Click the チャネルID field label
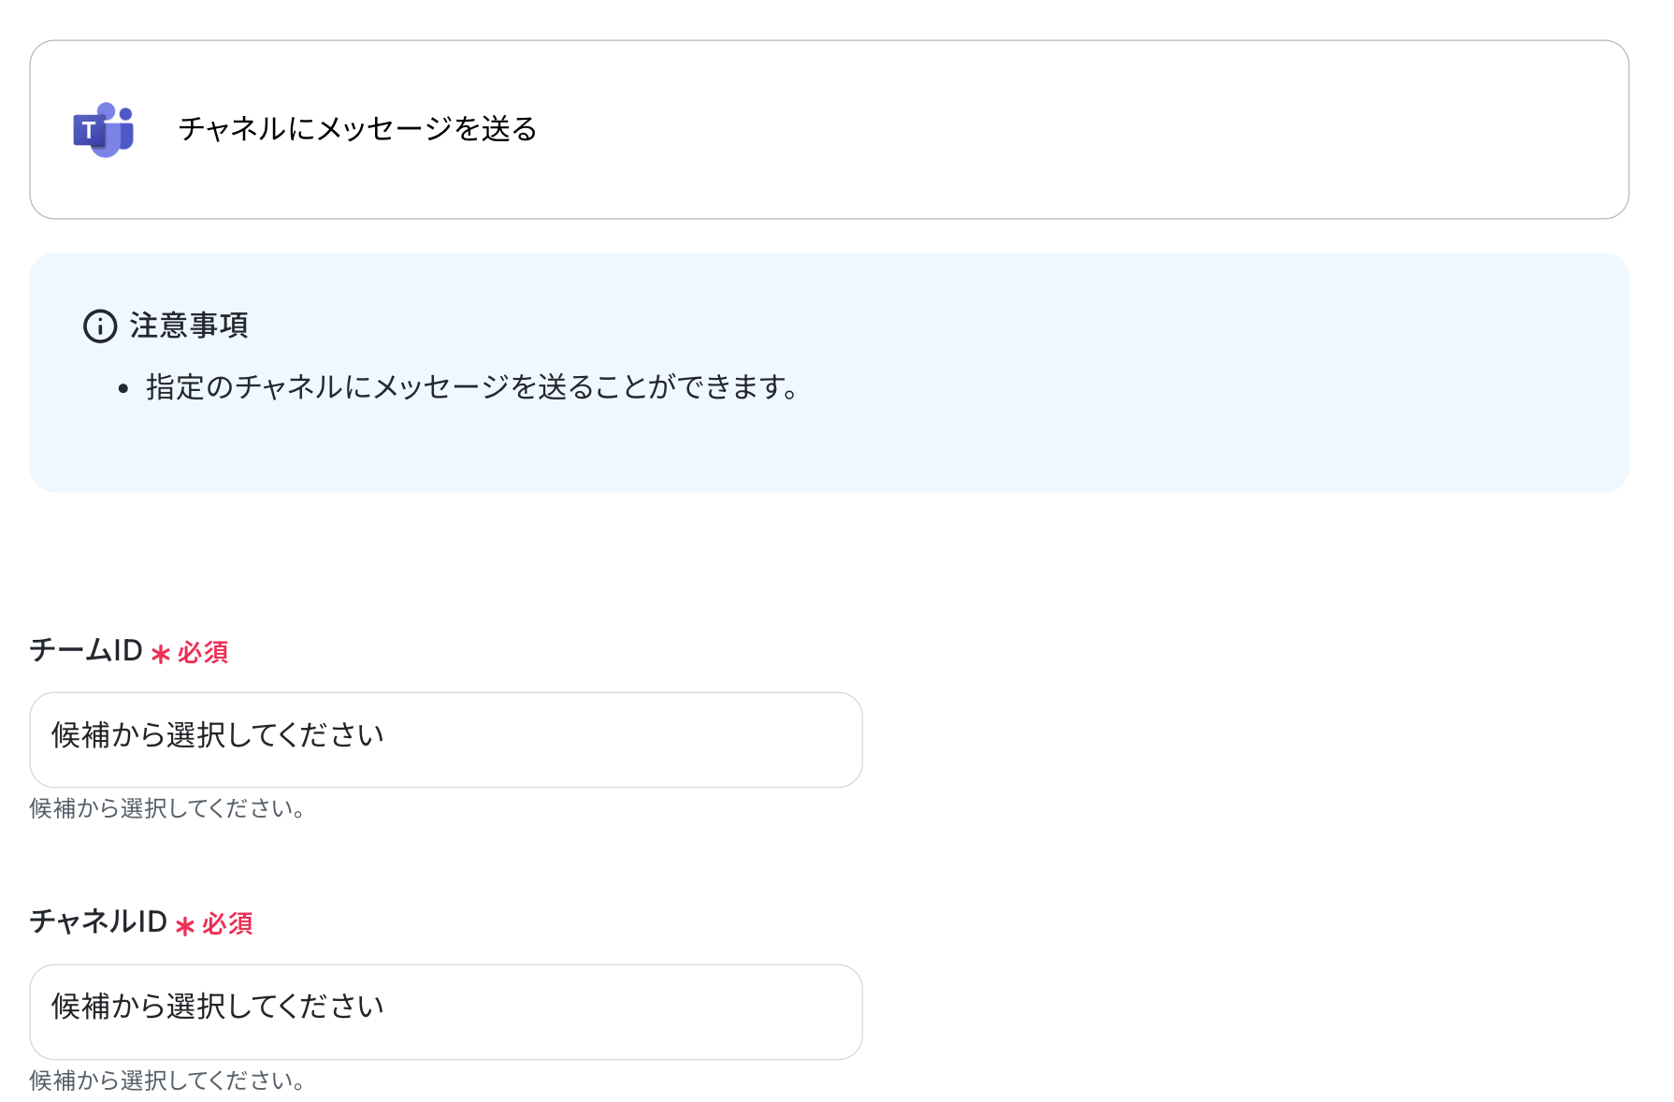This screenshot has height=1102, width=1674. click(x=98, y=921)
